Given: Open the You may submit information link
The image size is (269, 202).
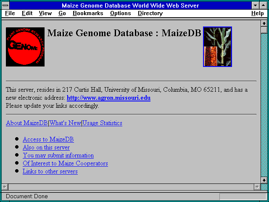Looking at the screenshot, I should 58,155.
